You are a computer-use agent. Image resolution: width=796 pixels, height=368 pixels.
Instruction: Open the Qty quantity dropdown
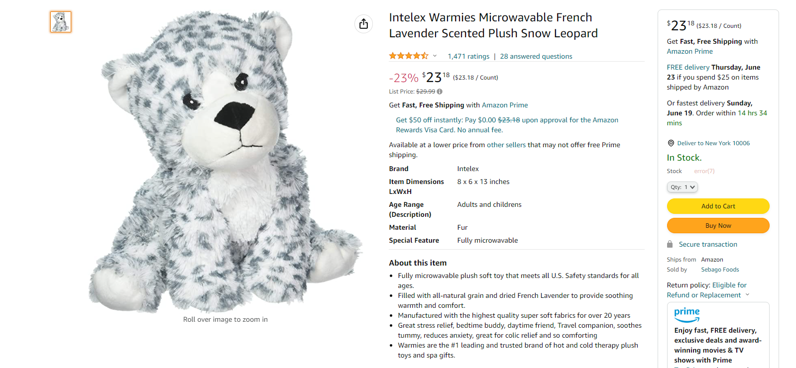(x=682, y=187)
